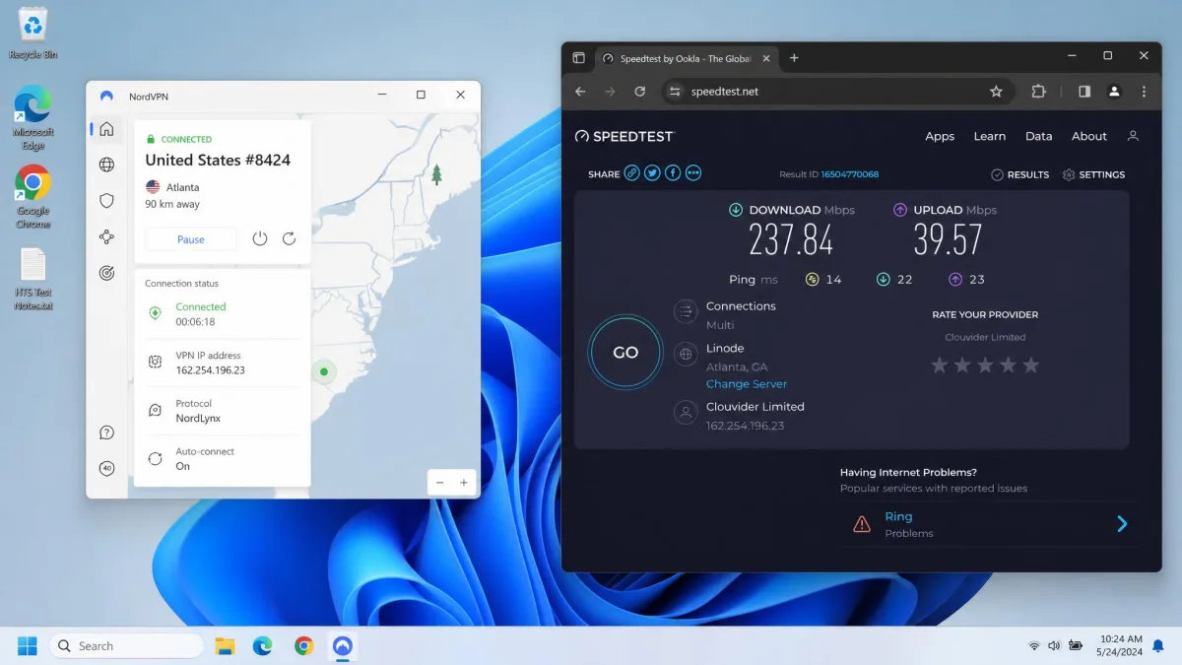Open the Chrome tab search icon
The height and width of the screenshot is (665, 1182).
click(578, 58)
